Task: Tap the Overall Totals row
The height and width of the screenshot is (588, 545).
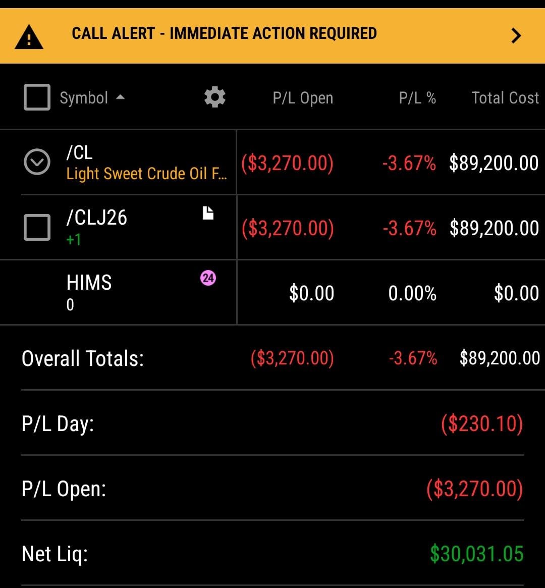Action: (83, 358)
